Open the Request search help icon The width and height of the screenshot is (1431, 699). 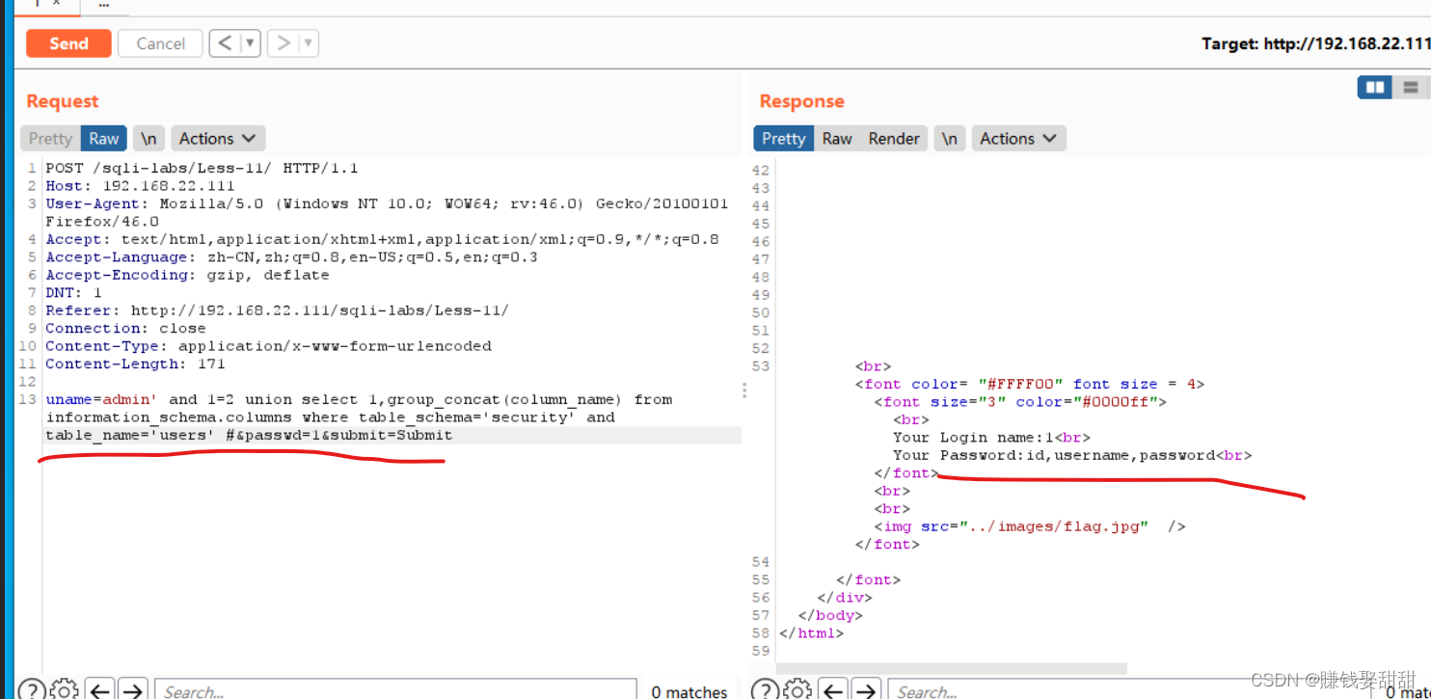pyautogui.click(x=32, y=690)
